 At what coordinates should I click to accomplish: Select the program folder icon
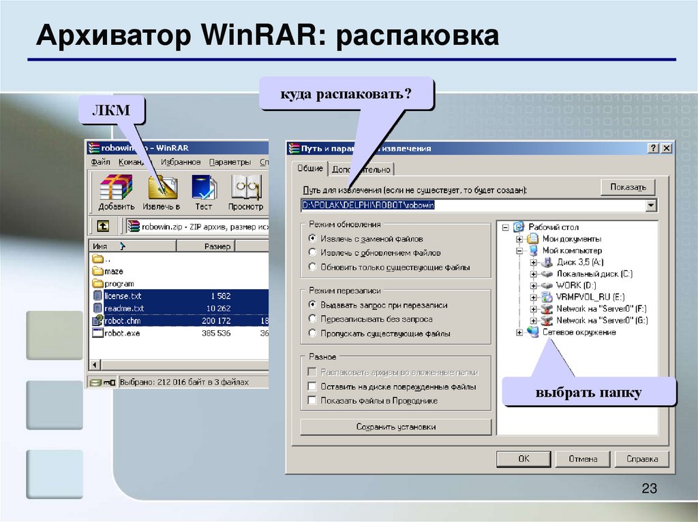click(x=97, y=284)
